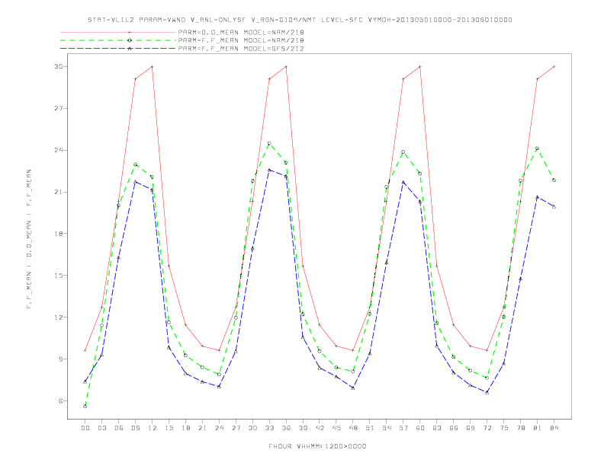
Task: Click x-axis tick label 63
Action: point(437,428)
